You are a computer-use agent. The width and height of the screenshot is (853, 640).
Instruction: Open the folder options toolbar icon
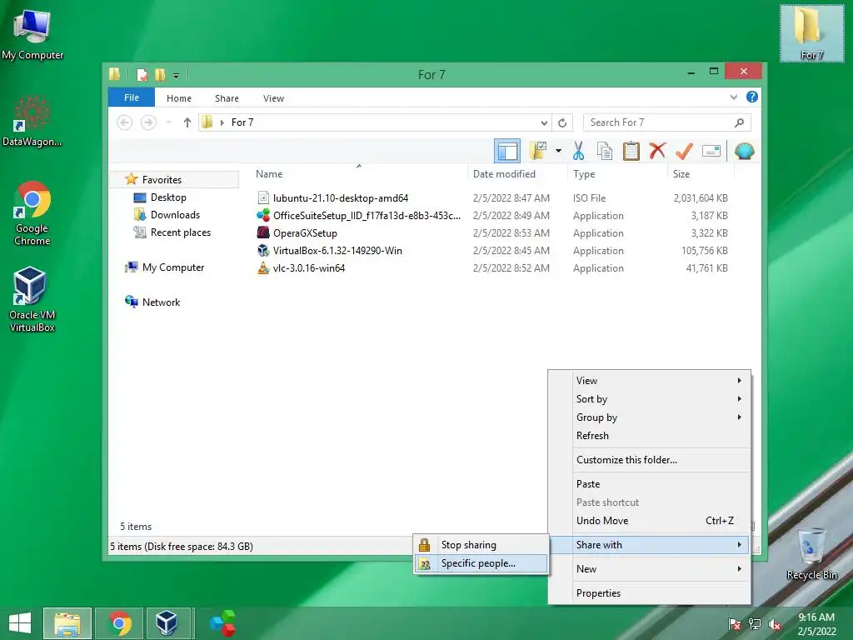(x=538, y=151)
